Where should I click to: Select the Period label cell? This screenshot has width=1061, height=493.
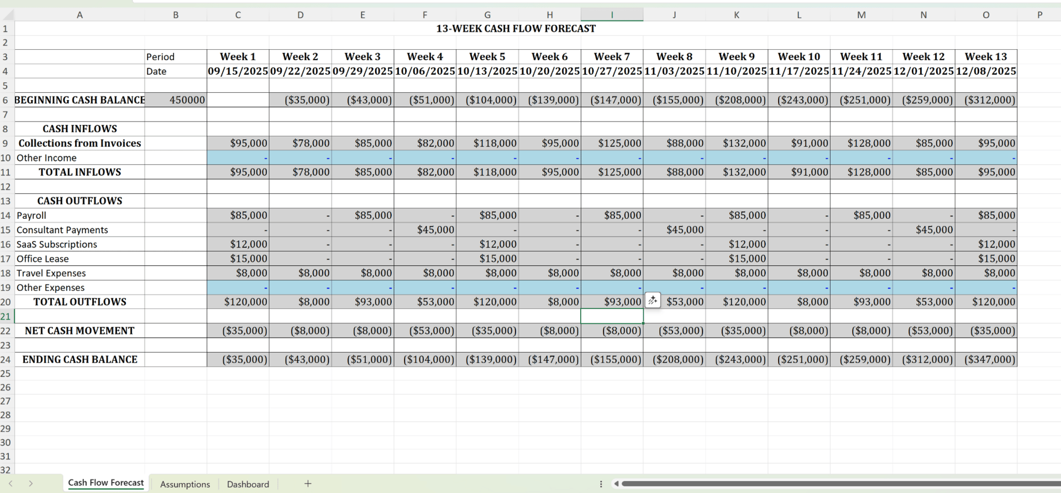point(176,57)
